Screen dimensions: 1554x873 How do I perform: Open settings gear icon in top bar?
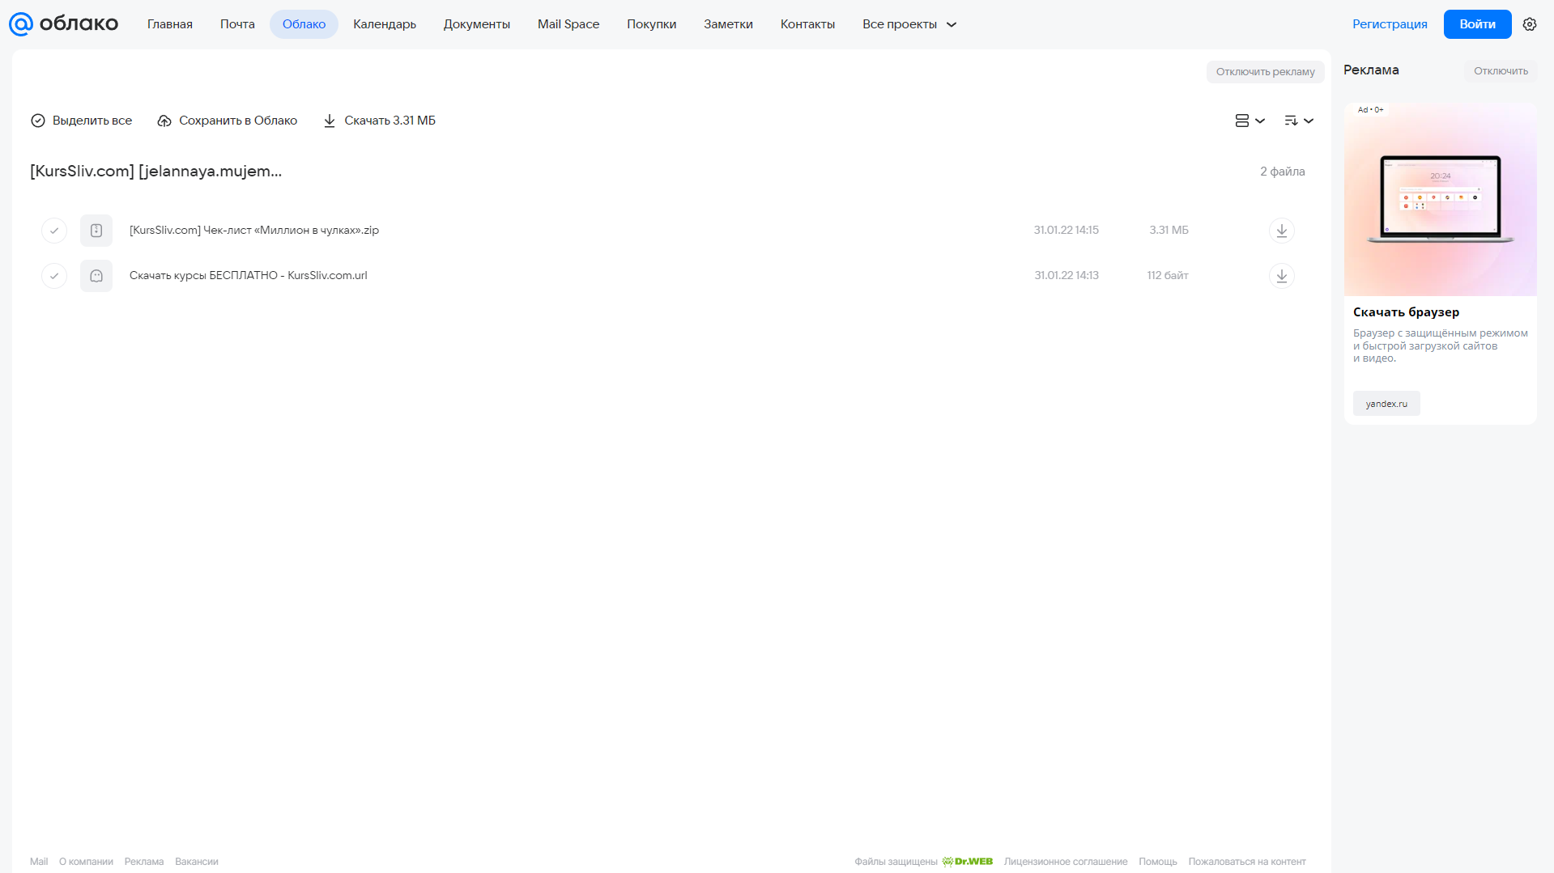tap(1530, 24)
